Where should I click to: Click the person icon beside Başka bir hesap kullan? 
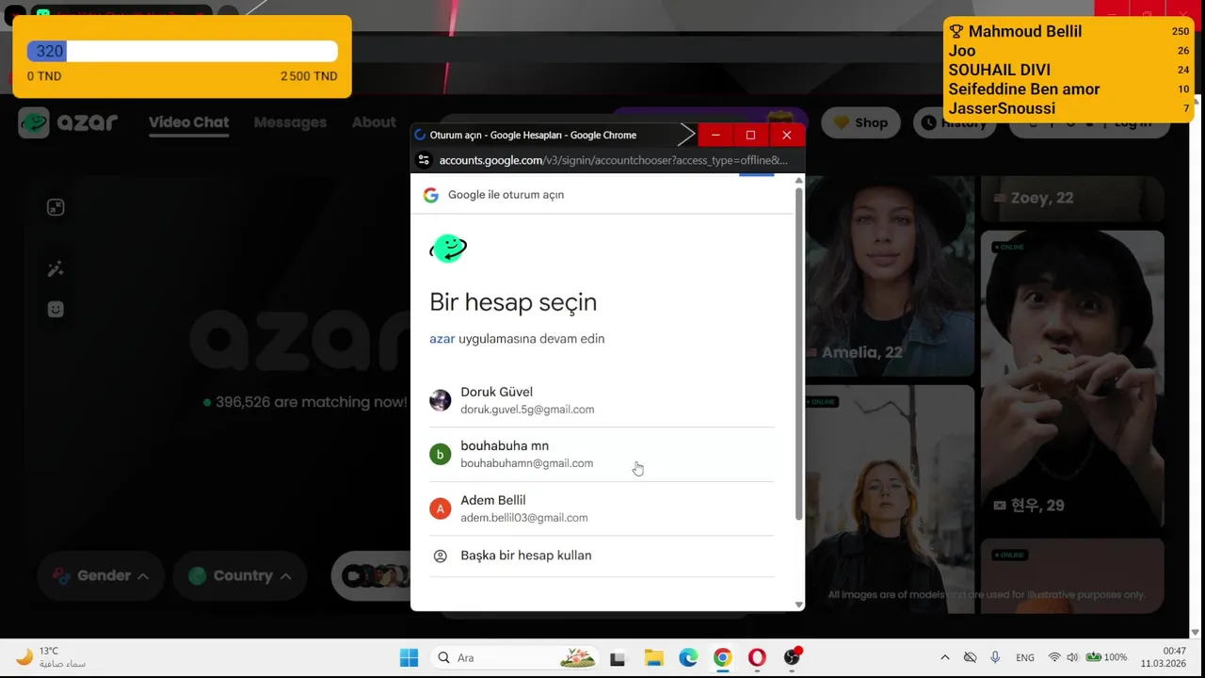440,556
